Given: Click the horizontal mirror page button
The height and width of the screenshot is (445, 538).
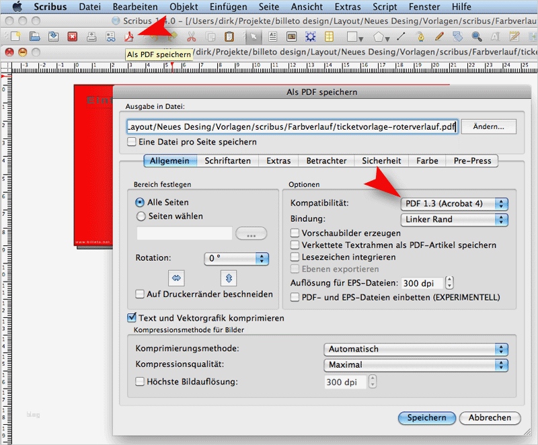Looking at the screenshot, I should coord(176,278).
